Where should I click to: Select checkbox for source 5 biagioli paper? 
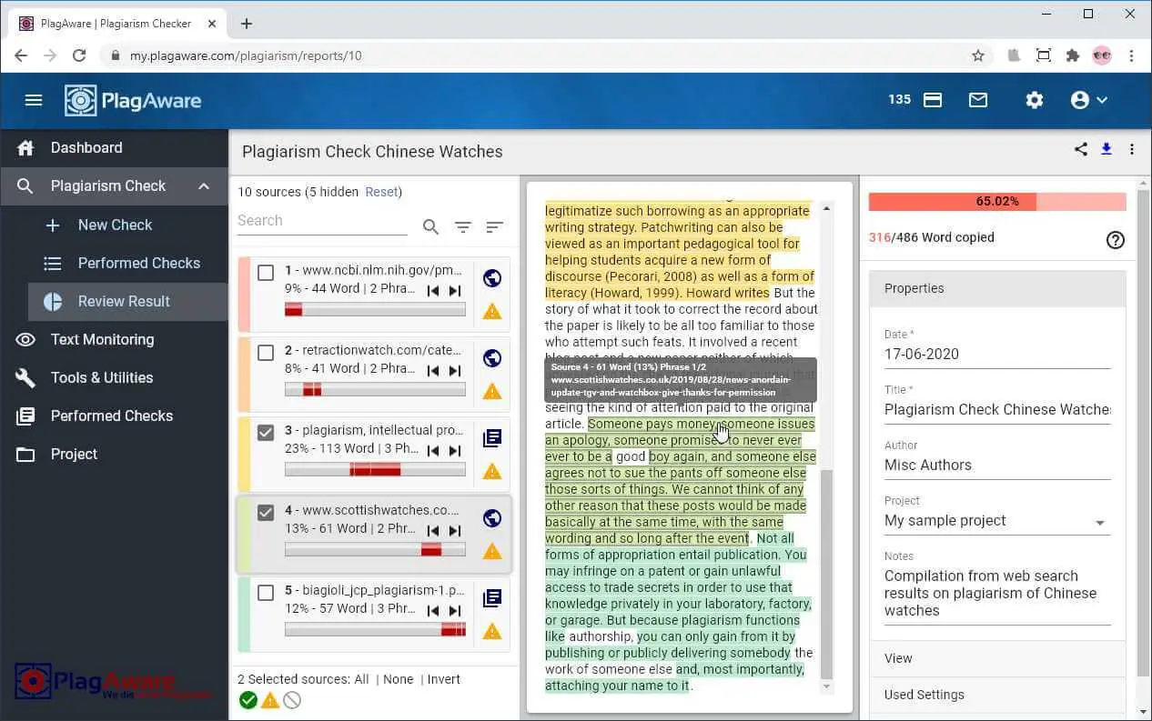point(266,593)
